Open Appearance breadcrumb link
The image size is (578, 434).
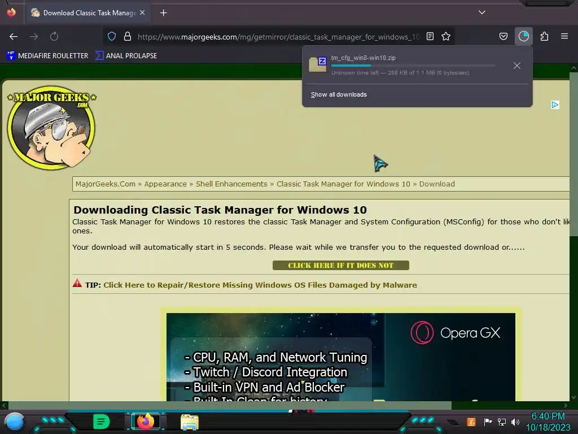tap(165, 184)
